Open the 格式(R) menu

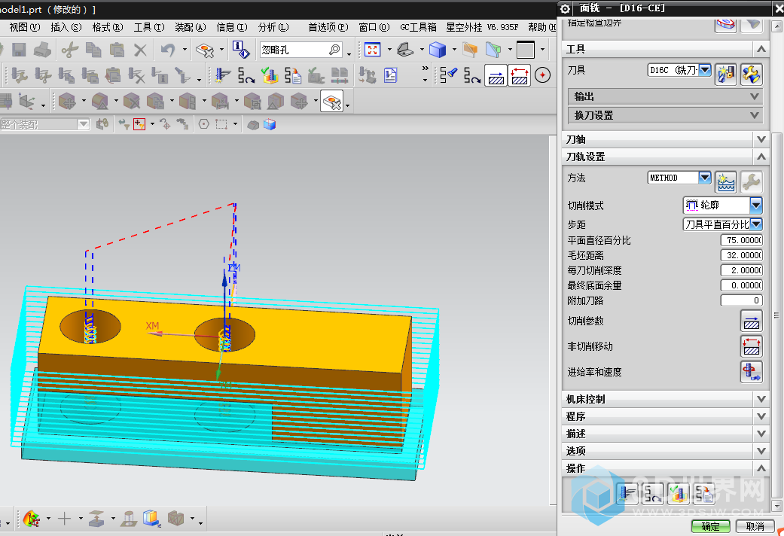(108, 27)
